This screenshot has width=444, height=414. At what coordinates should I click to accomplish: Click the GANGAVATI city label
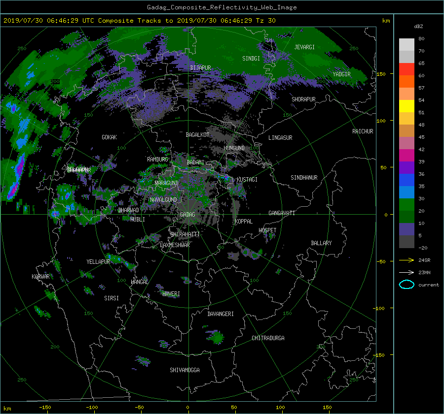(x=282, y=213)
